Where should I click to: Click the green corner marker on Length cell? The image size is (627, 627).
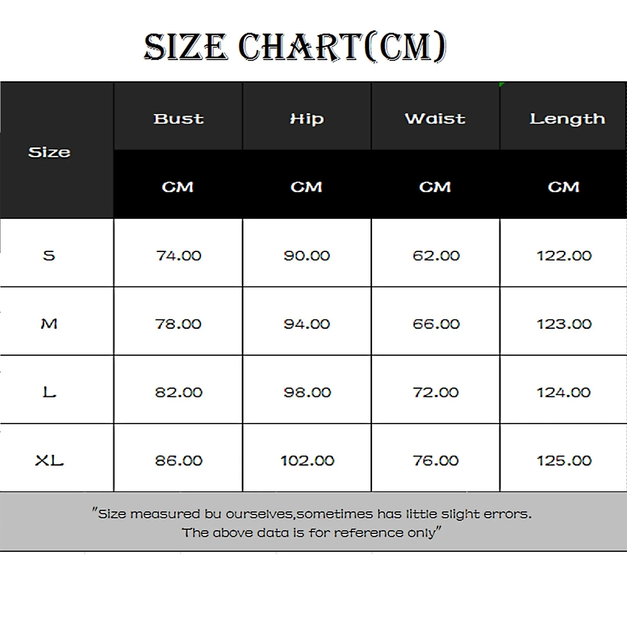pos(502,85)
